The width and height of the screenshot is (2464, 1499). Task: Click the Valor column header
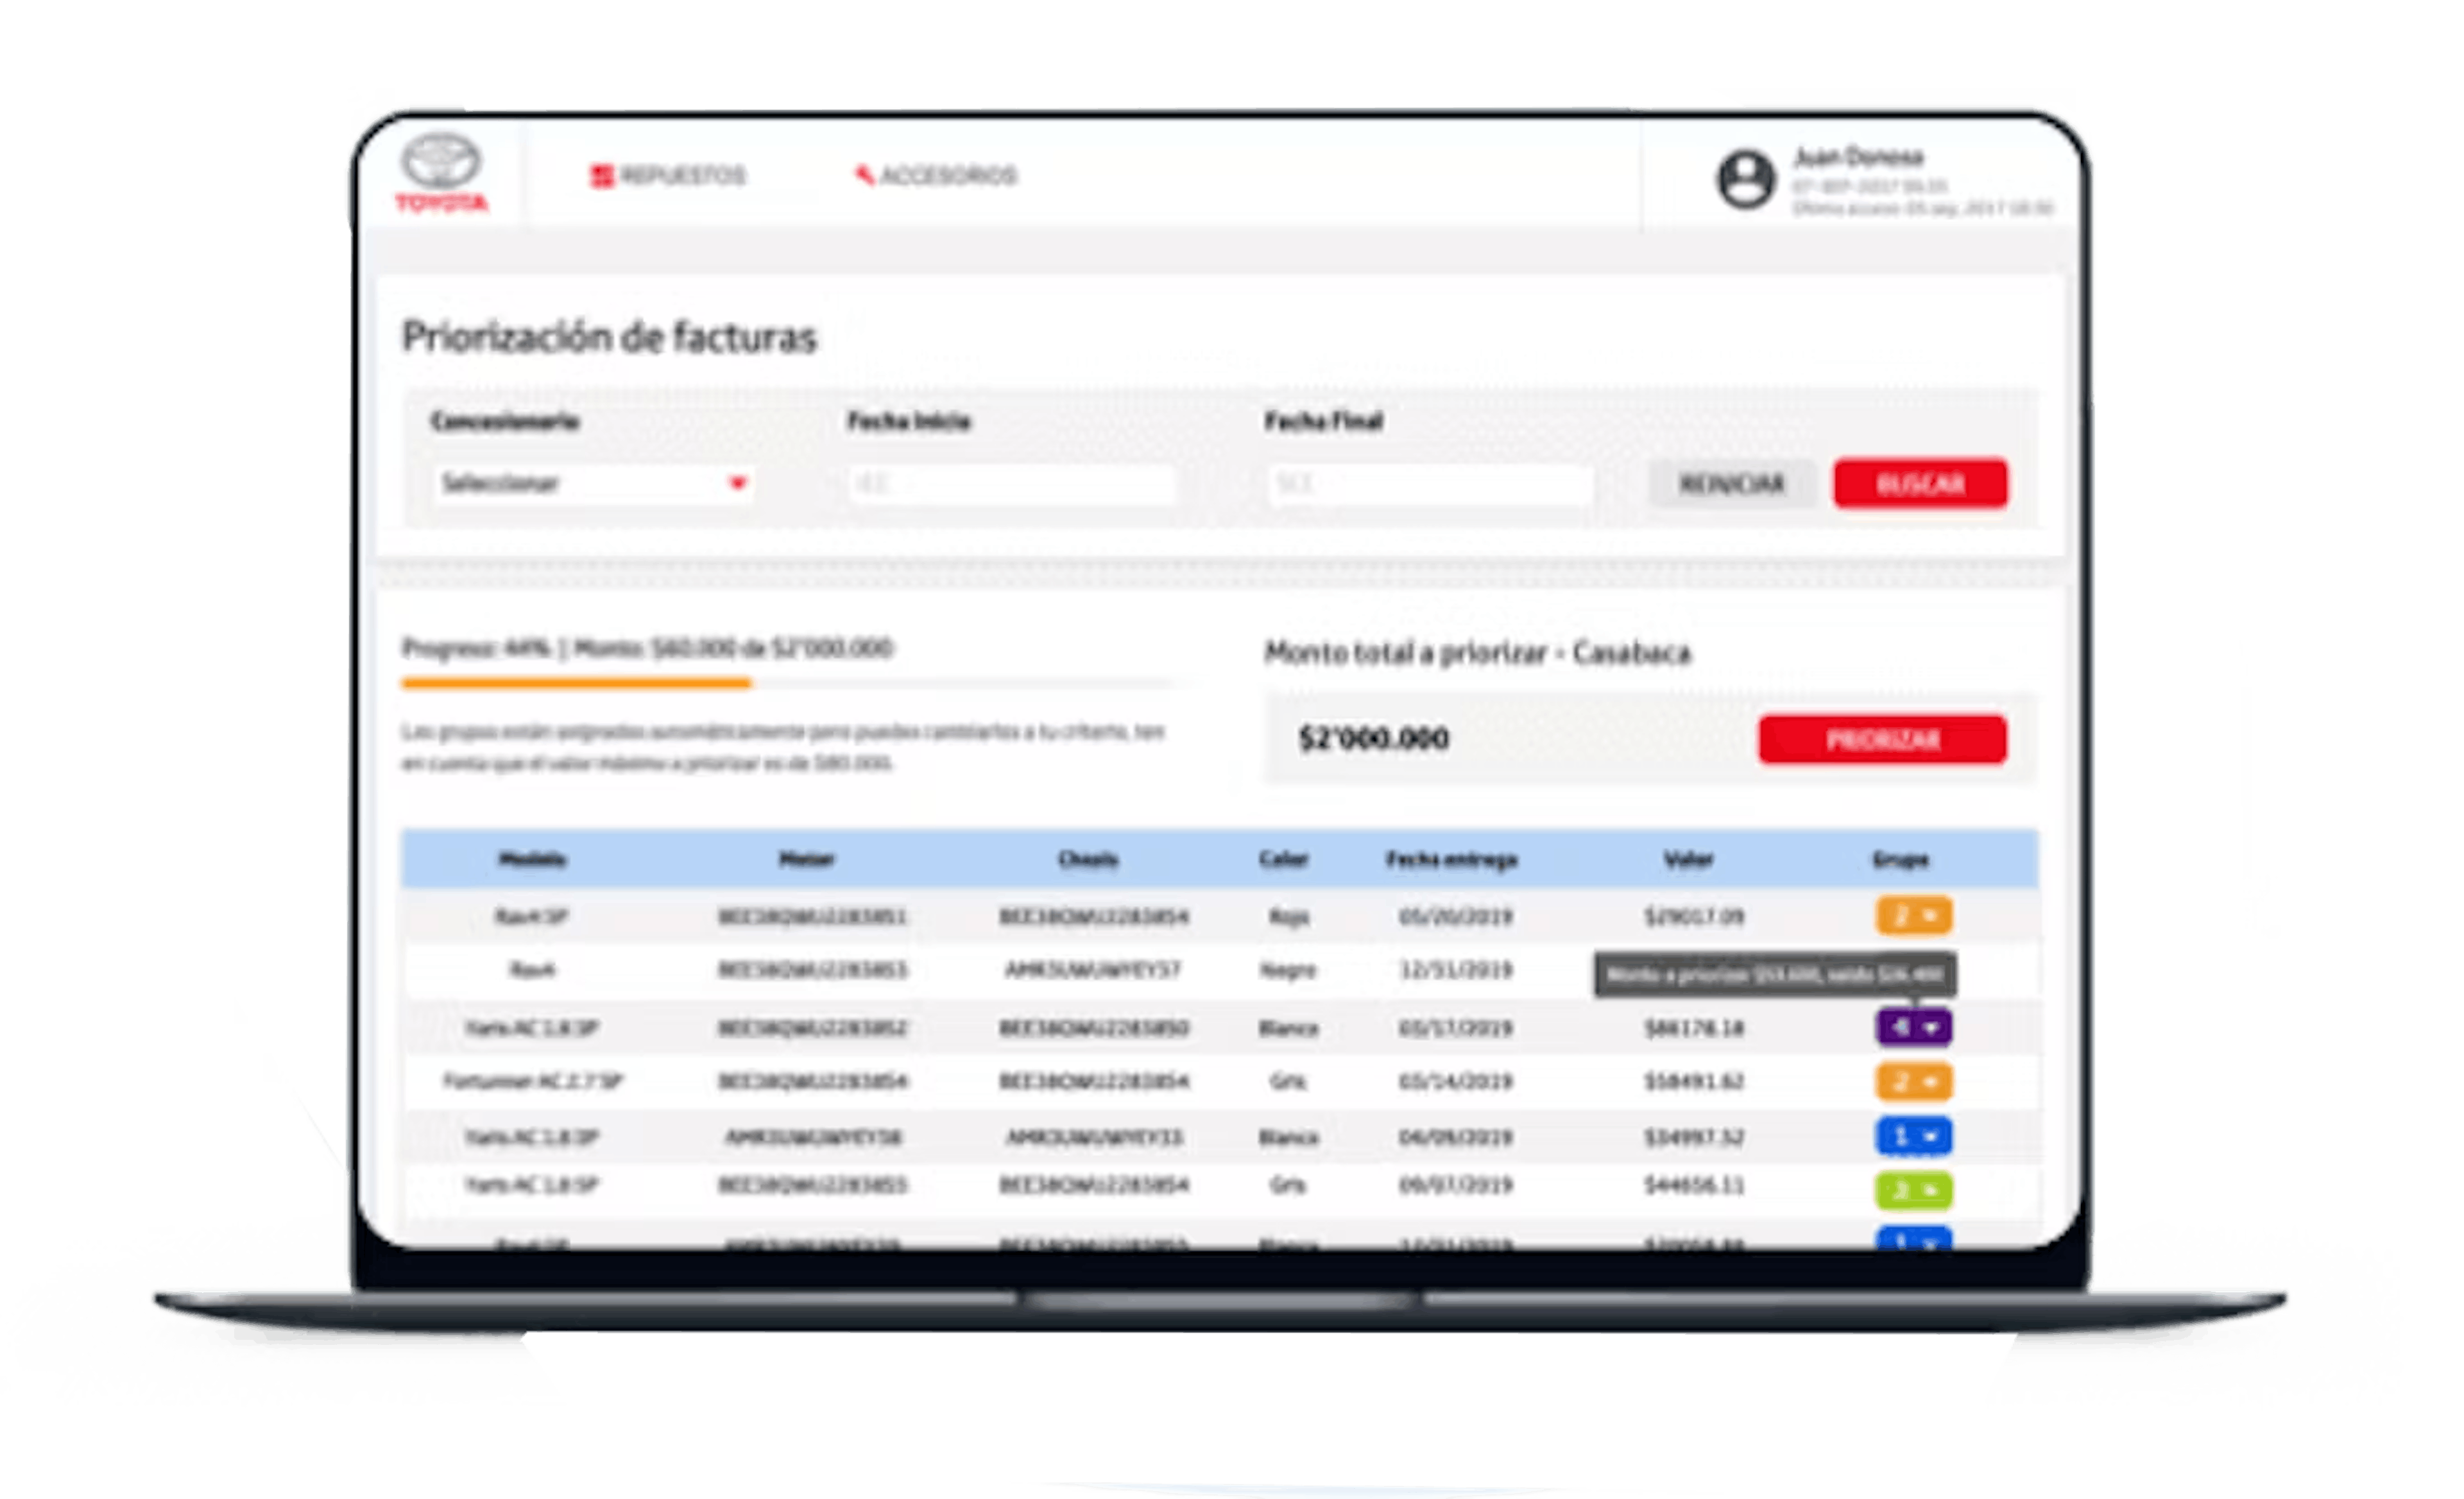(x=1688, y=859)
